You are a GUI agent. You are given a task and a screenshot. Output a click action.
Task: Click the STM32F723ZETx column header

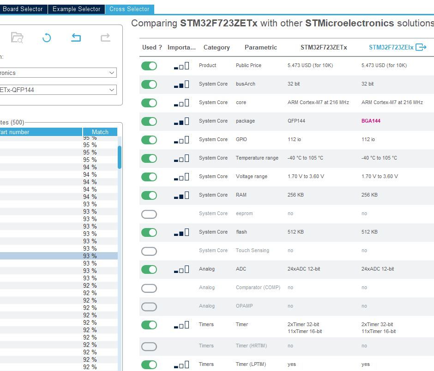coord(324,47)
